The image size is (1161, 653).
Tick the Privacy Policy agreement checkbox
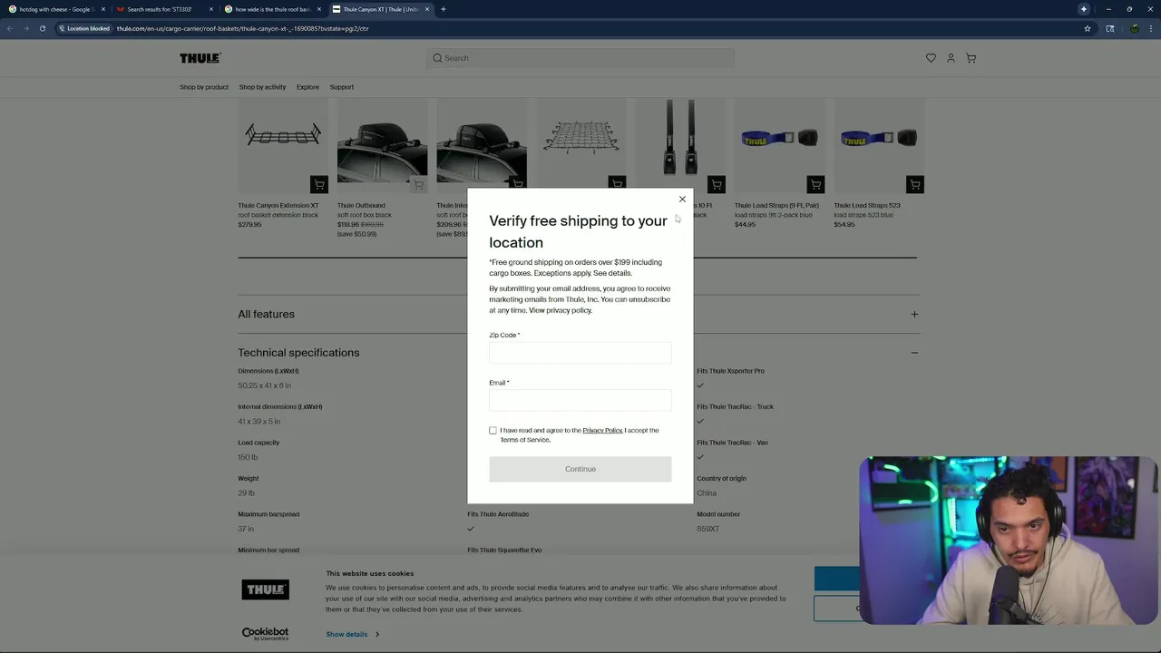493,431
